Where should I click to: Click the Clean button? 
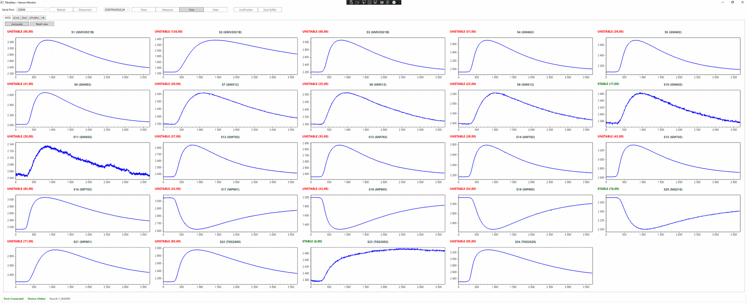click(x=144, y=10)
